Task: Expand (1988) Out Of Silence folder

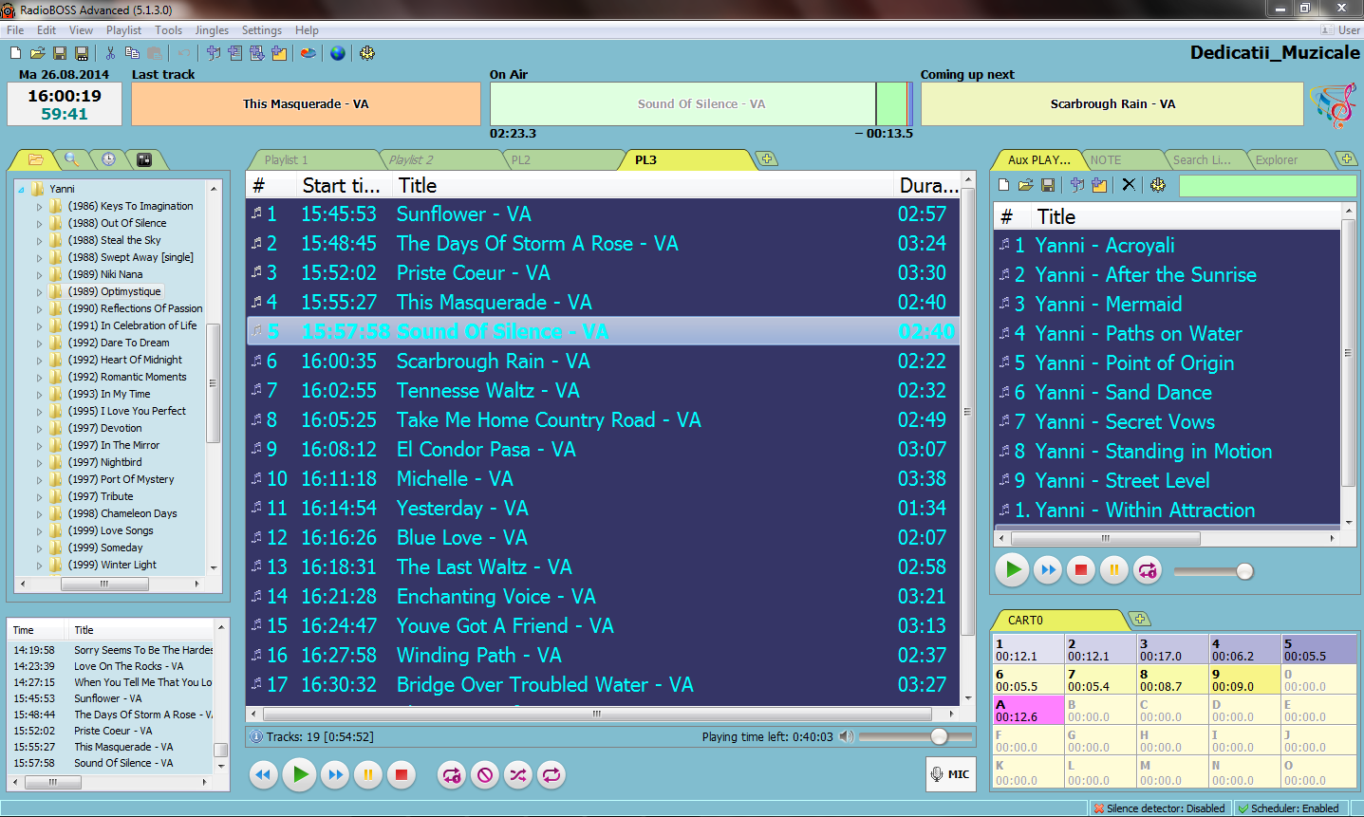Action: click(x=39, y=223)
